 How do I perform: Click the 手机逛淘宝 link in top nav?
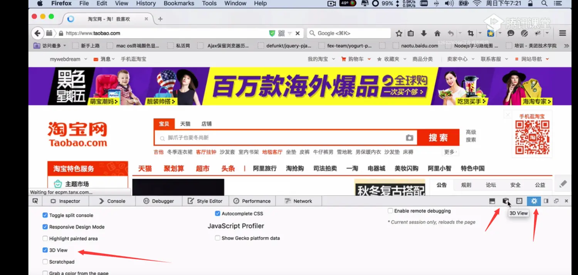(x=133, y=59)
